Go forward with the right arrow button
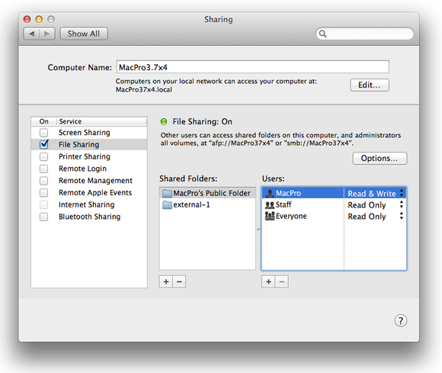The image size is (442, 373). click(x=47, y=34)
